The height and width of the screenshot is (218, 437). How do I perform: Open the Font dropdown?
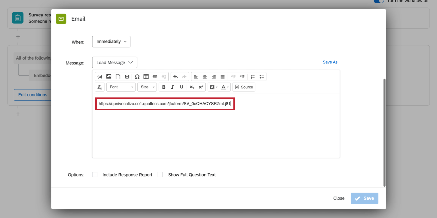(x=121, y=87)
